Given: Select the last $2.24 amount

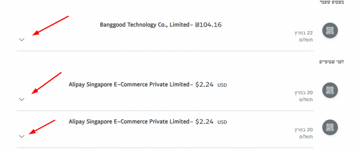Looking at the screenshot, I should pyautogui.click(x=204, y=122).
